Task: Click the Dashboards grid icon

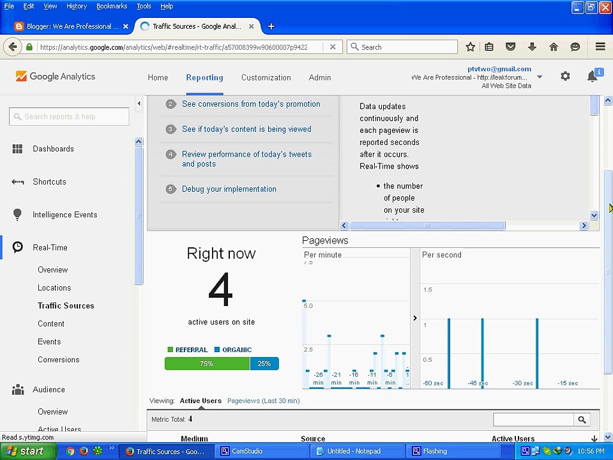Action: click(17, 149)
